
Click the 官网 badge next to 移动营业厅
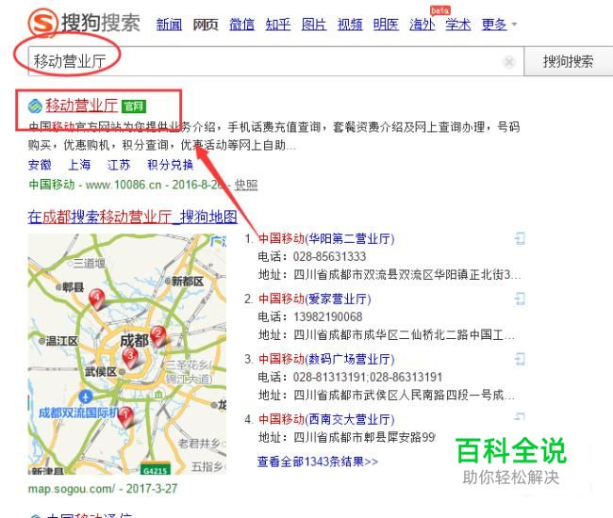point(134,106)
